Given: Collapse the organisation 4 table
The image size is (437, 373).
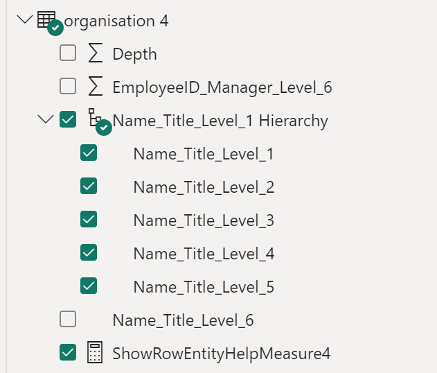Looking at the screenshot, I should pos(25,19).
